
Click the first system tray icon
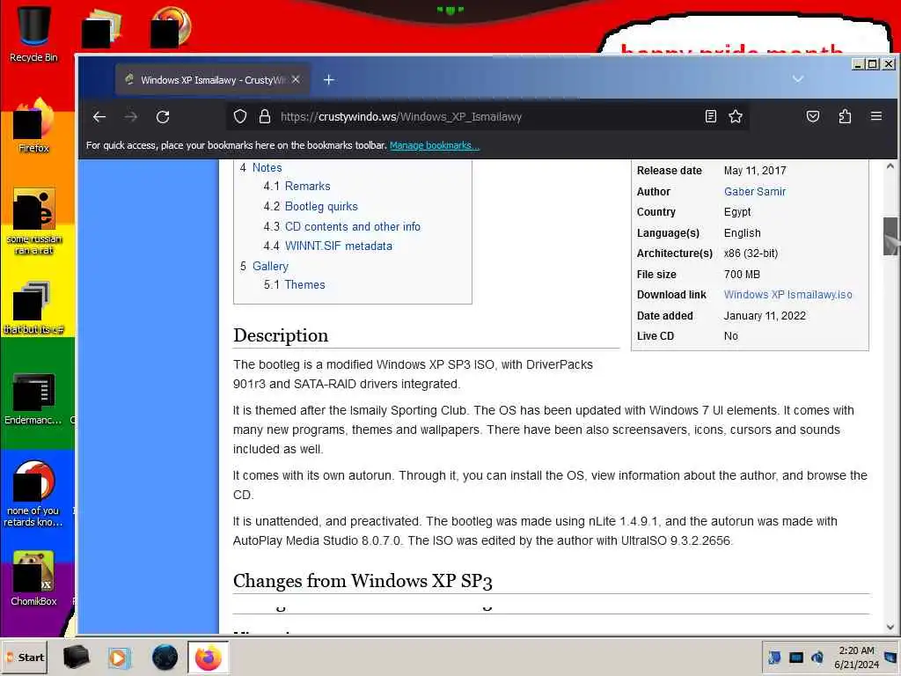click(x=774, y=657)
